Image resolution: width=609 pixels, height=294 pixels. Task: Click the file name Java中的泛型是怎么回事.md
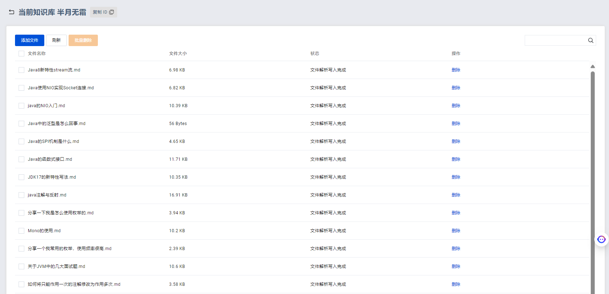tap(56, 124)
